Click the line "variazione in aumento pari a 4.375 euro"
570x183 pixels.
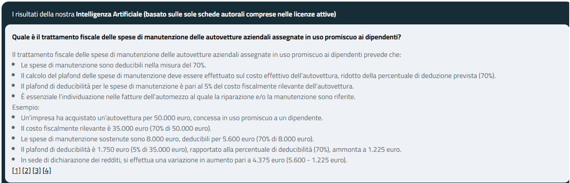click(x=184, y=160)
